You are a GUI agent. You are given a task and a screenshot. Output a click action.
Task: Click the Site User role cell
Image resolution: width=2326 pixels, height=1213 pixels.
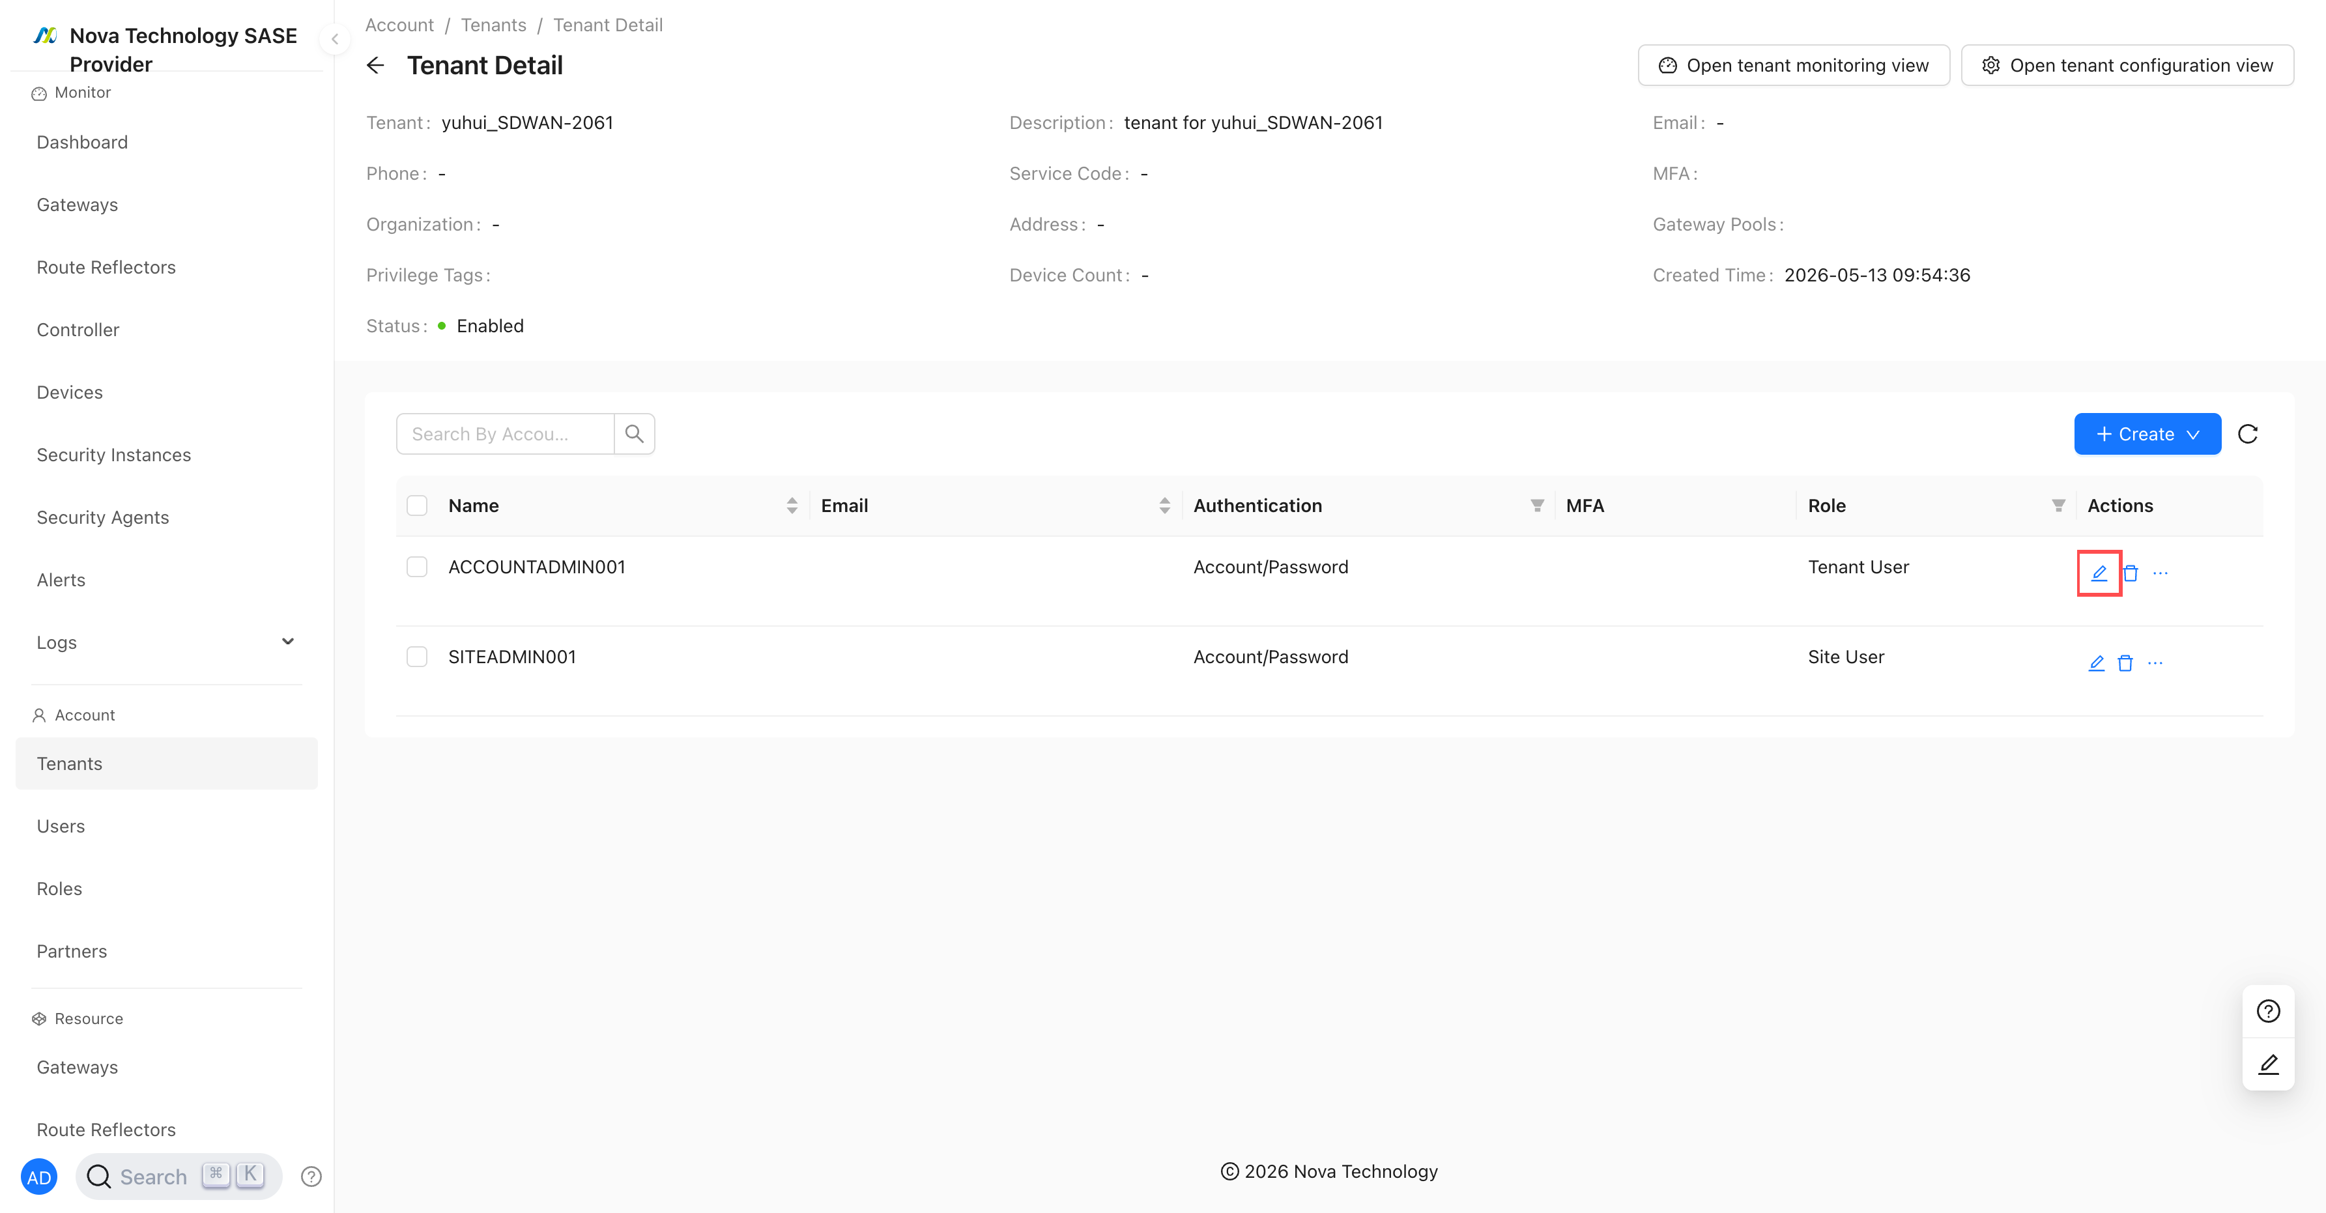point(1846,657)
